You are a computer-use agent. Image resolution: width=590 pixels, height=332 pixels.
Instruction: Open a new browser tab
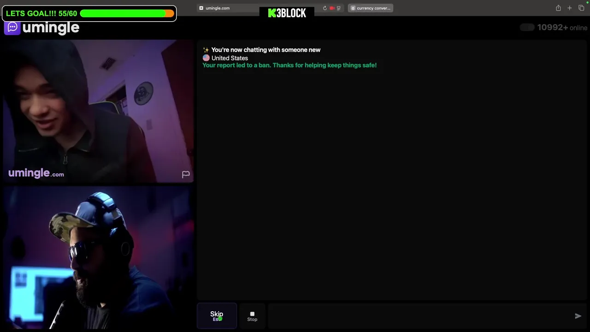coord(570,8)
